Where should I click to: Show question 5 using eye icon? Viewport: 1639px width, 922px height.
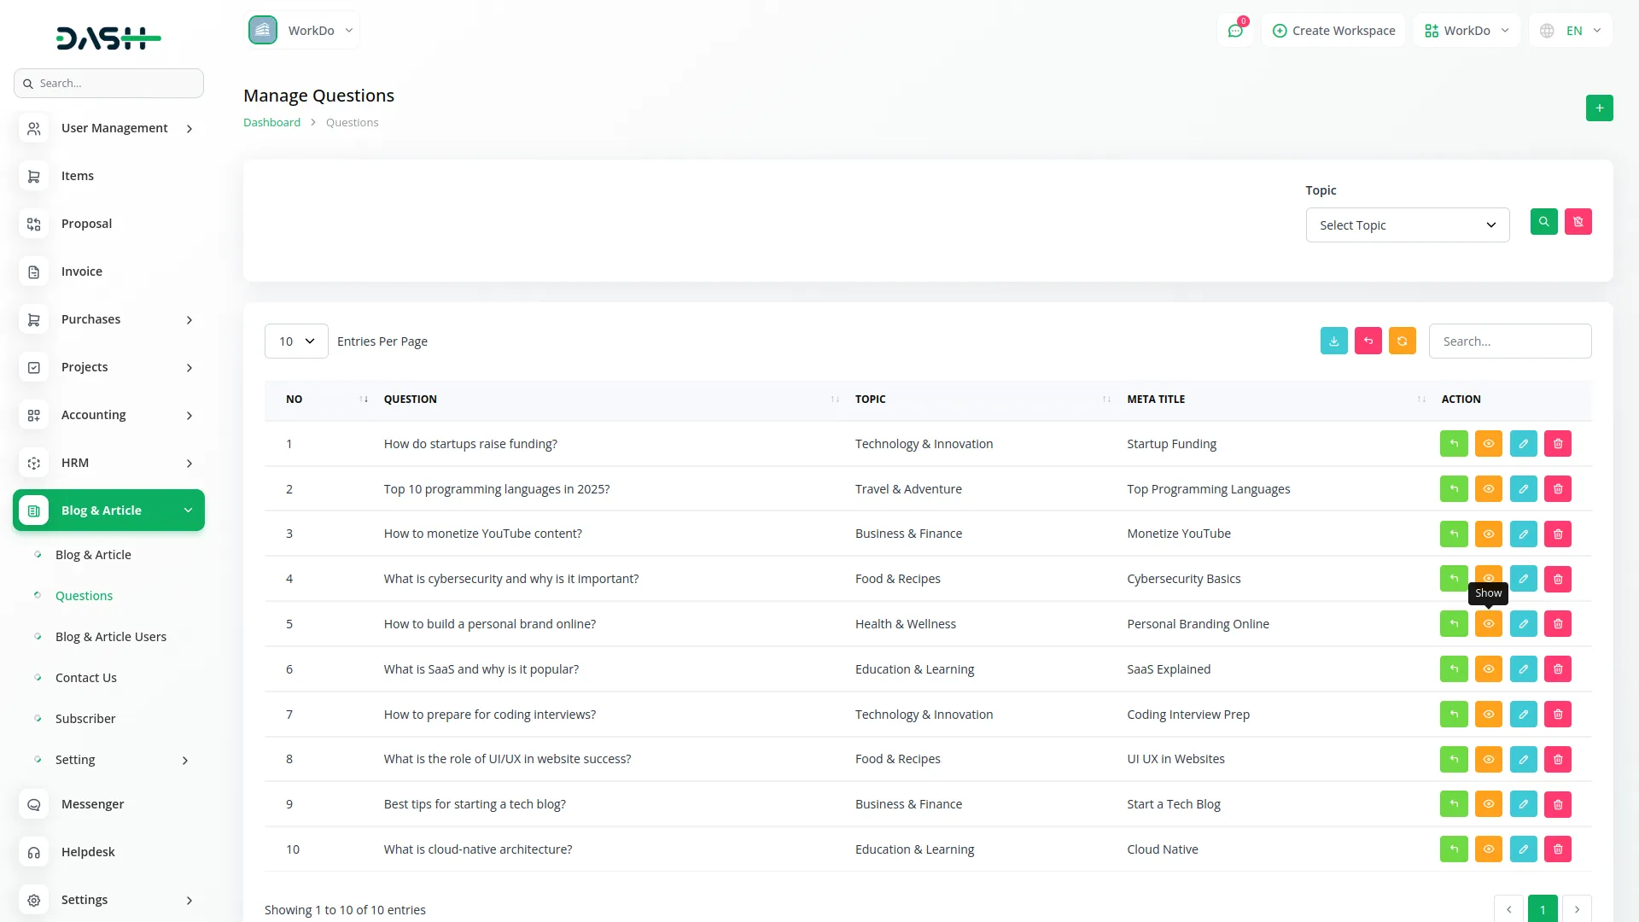(1488, 624)
